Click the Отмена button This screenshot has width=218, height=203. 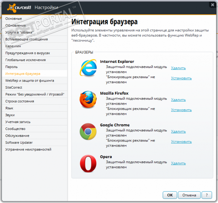pos(189,195)
